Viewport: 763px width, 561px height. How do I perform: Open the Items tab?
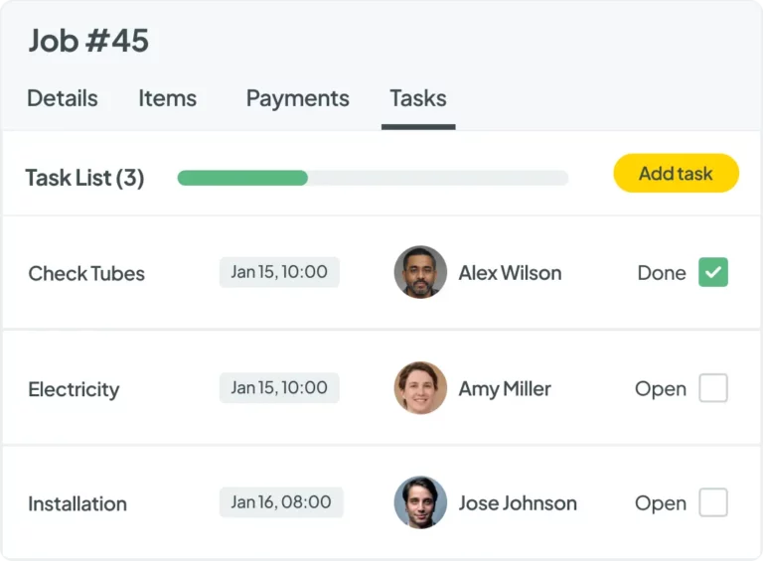click(x=167, y=98)
